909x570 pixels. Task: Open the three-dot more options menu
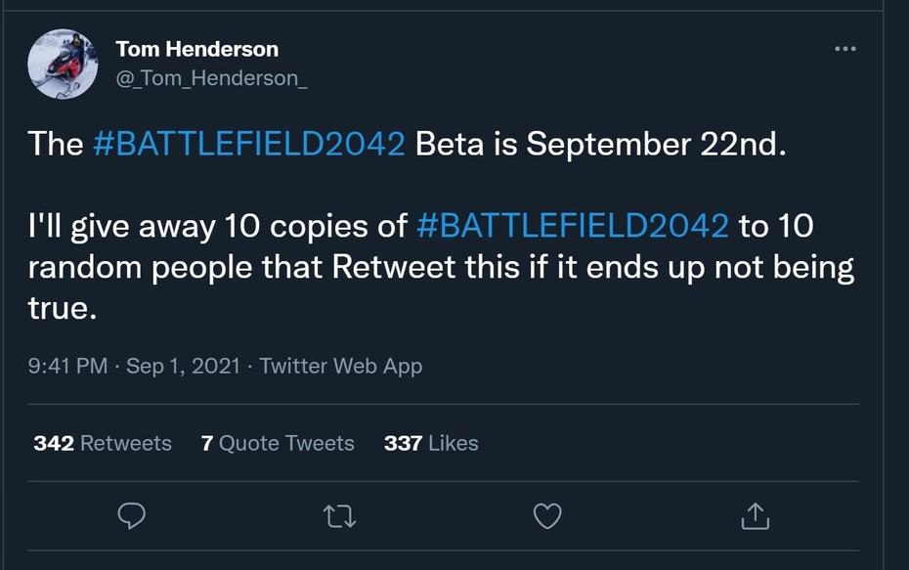tap(844, 49)
